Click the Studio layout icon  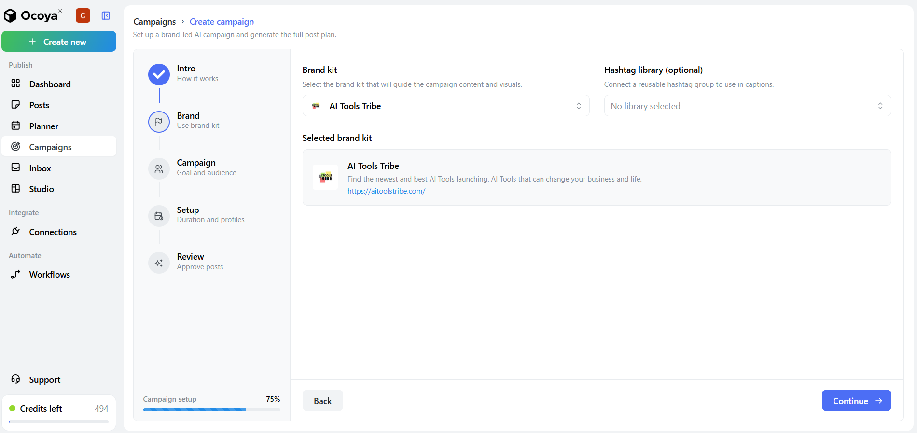pyautogui.click(x=15, y=188)
